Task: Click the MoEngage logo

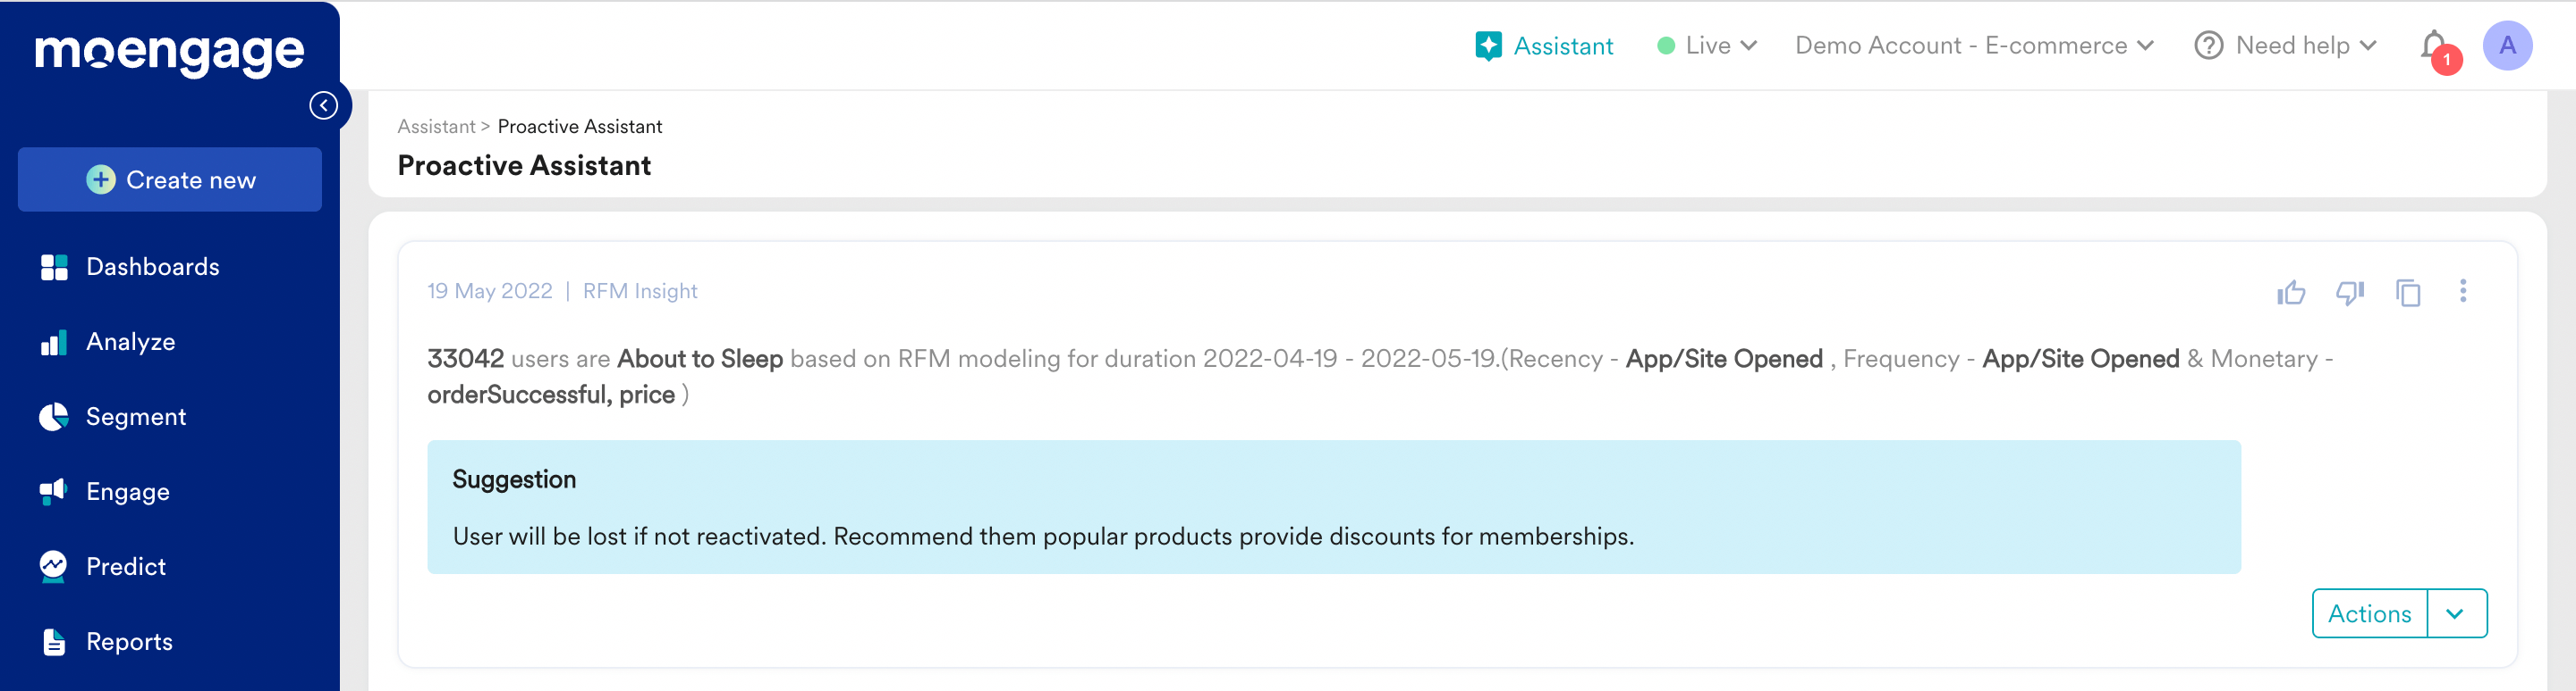Action: tap(169, 53)
